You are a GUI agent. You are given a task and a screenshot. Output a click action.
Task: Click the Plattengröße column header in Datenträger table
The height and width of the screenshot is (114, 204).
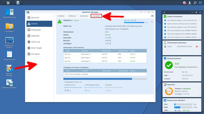click(x=106, y=51)
